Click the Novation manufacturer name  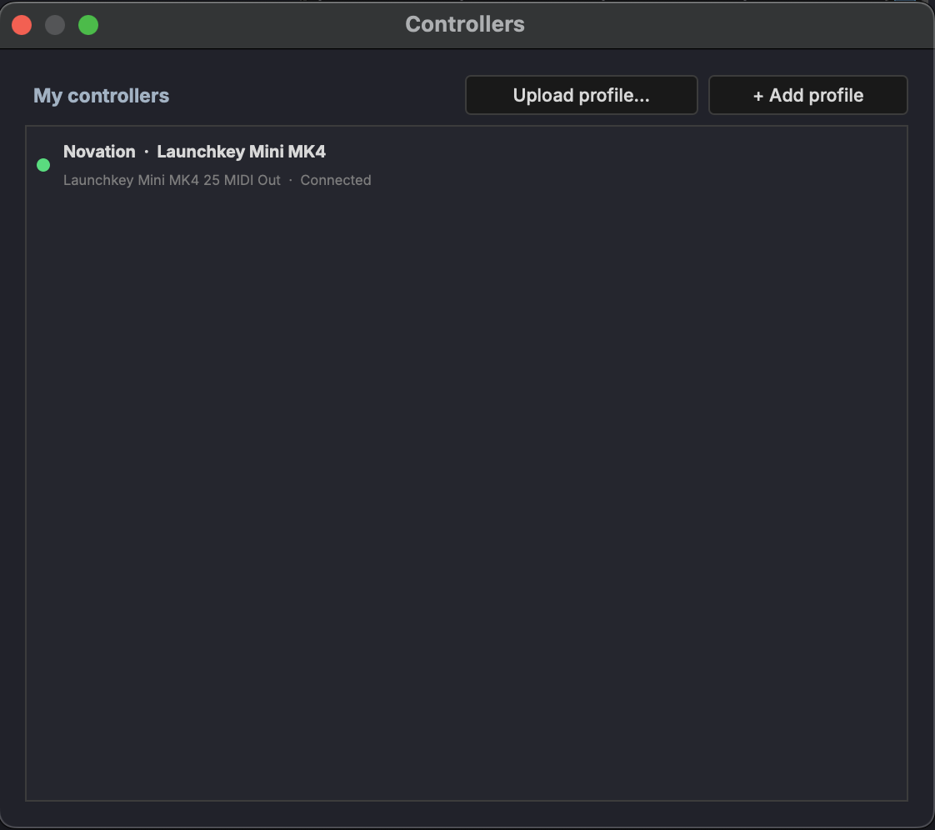pyautogui.click(x=99, y=152)
